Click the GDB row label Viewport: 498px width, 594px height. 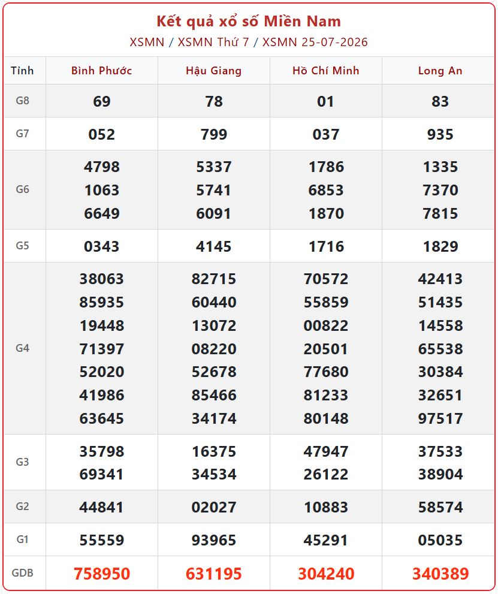point(22,573)
